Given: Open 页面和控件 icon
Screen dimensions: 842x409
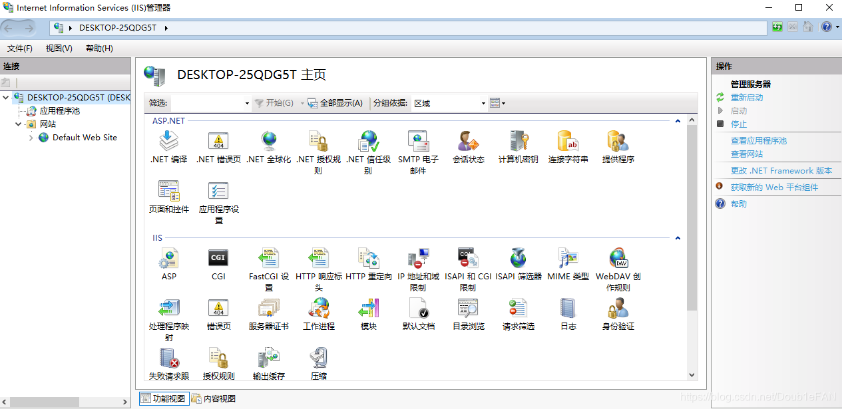Looking at the screenshot, I should pos(168,191).
